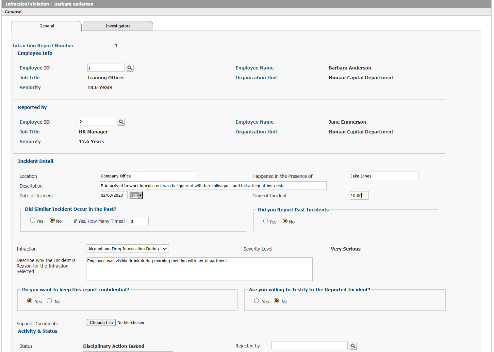Choose No to keep report confidential
This screenshot has width=494, height=352.
(49, 301)
